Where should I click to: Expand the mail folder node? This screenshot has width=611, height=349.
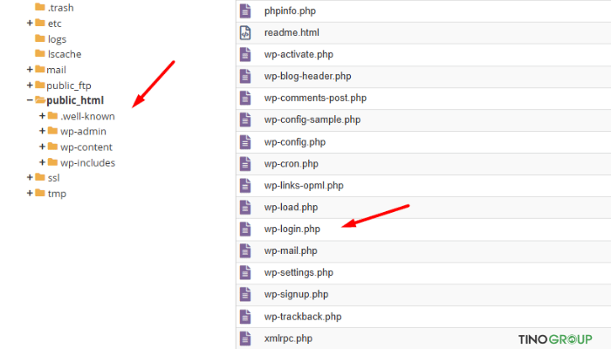30,69
